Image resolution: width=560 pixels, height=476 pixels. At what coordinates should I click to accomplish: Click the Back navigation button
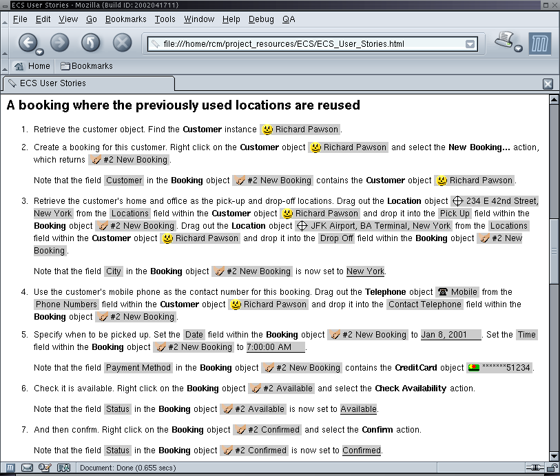click(26, 43)
